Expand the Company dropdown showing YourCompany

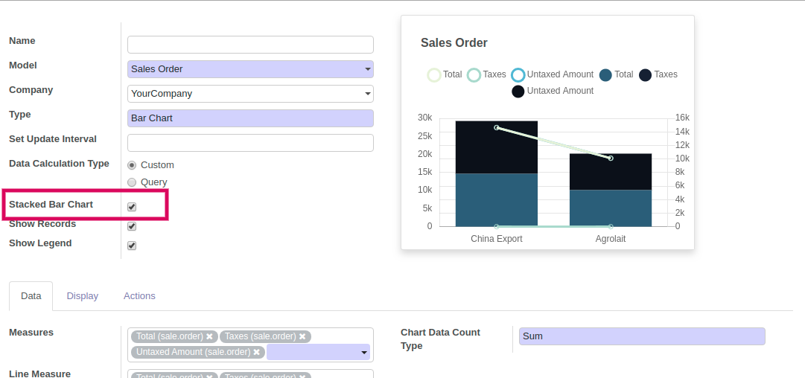250,94
